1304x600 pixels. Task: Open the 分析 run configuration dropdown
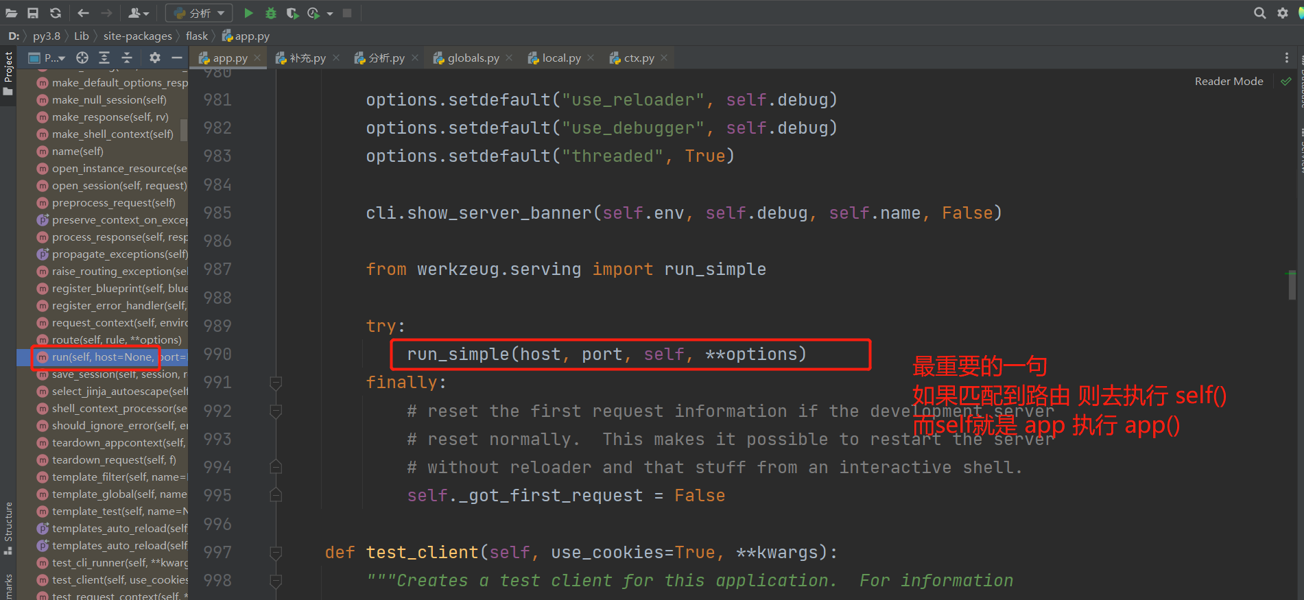coord(199,13)
